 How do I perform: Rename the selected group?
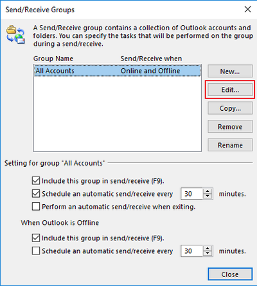[230, 145]
